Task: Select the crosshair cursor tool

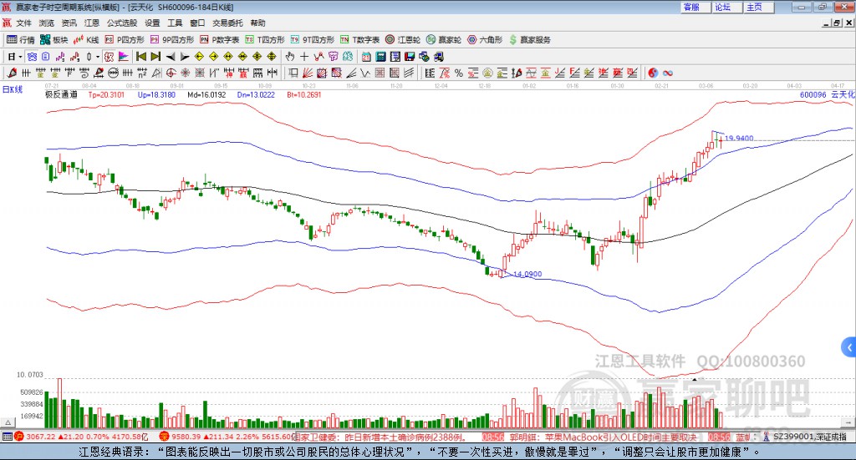Action: (304, 57)
